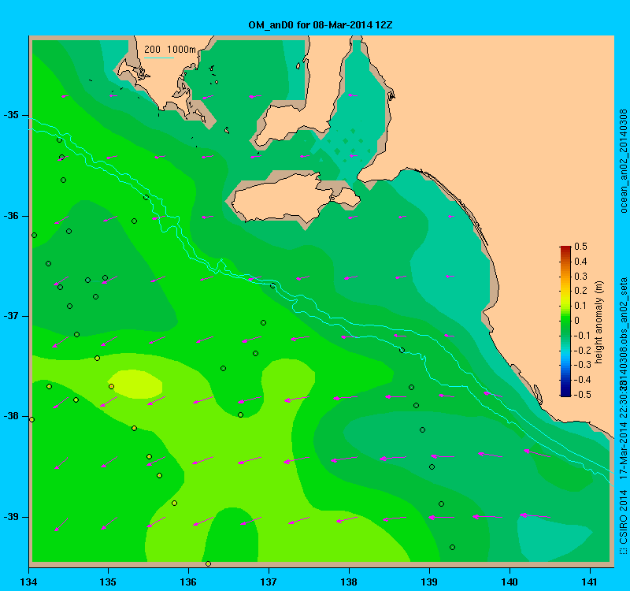Click the -37 latitude axis label
The image size is (630, 591).
11,316
